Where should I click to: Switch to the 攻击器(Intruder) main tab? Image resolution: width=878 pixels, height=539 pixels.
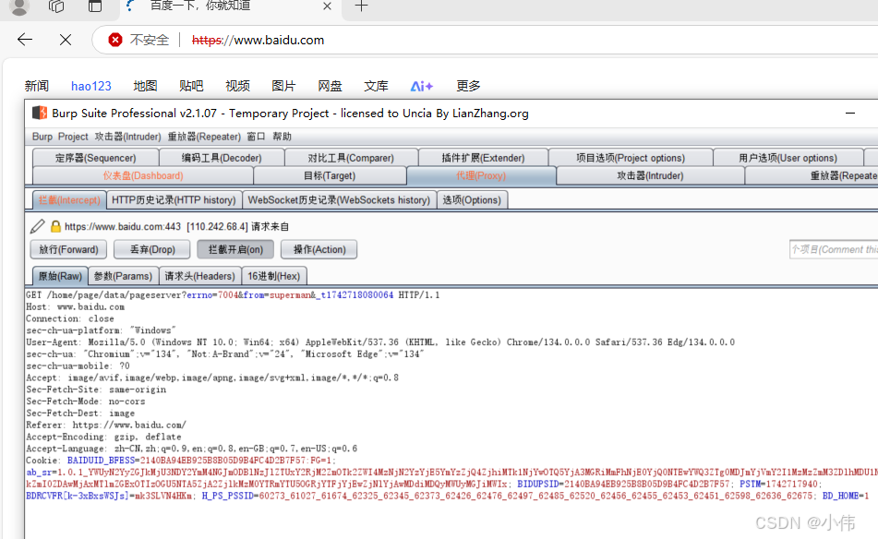pos(650,175)
